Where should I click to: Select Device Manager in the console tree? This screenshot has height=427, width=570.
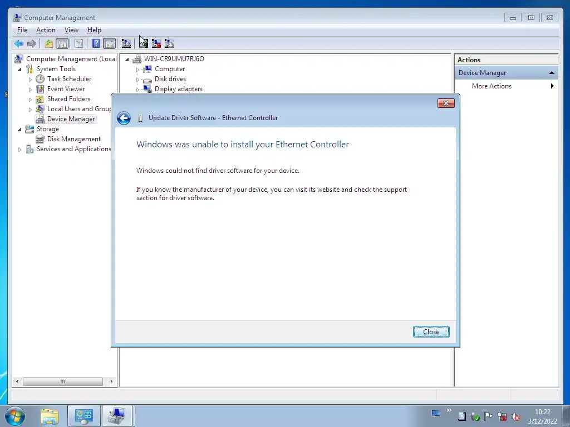[71, 119]
